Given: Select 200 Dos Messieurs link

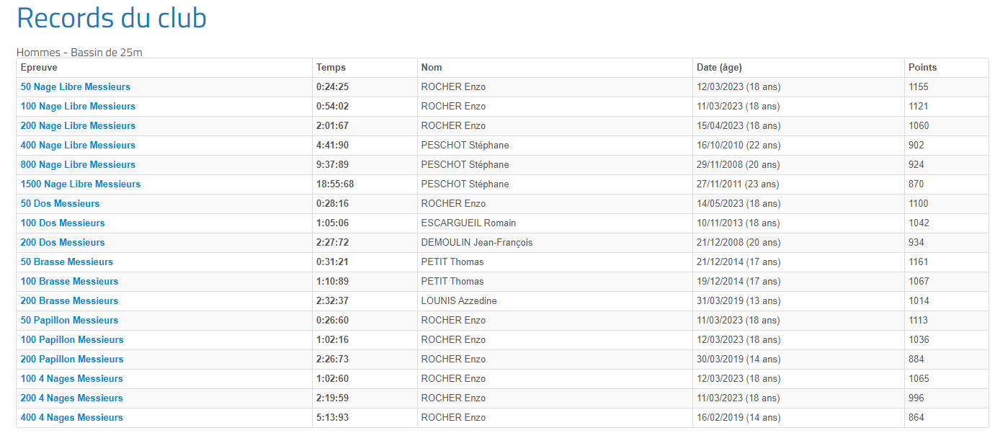Looking at the screenshot, I should 63,243.
